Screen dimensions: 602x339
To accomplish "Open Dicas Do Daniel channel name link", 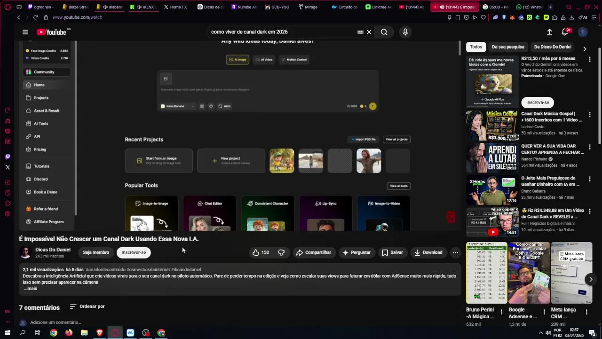I will (53, 250).
